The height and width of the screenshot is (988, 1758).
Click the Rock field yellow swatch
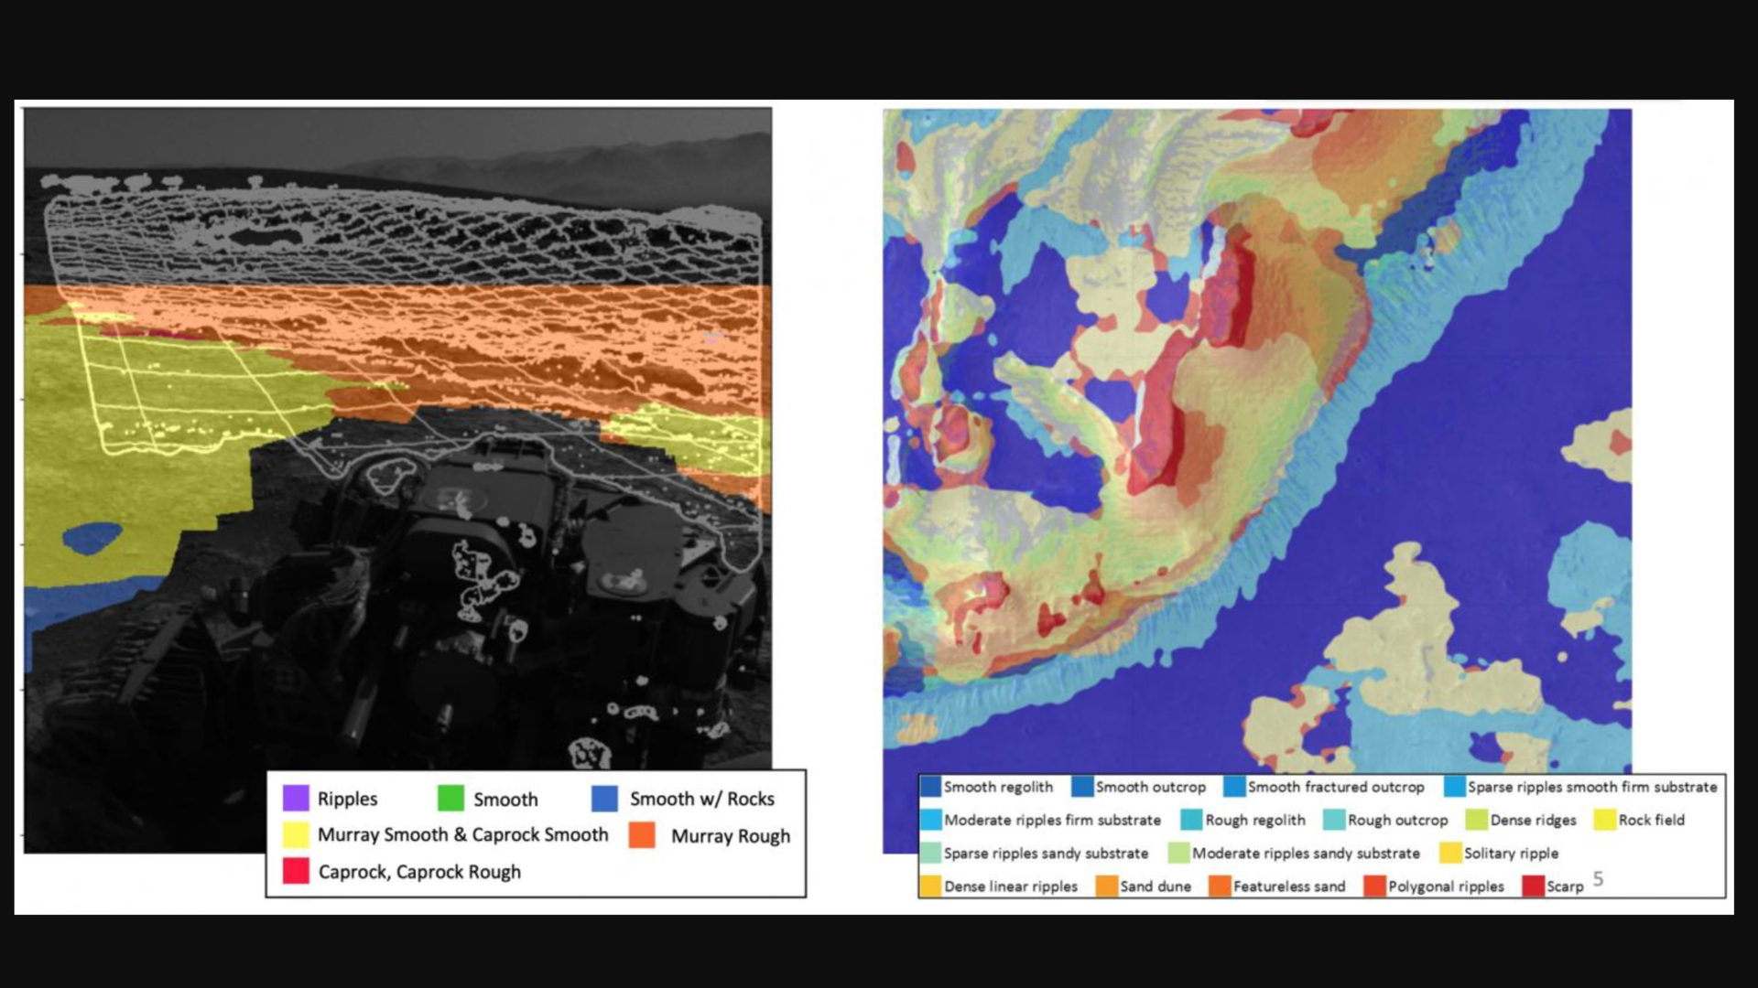click(1605, 820)
